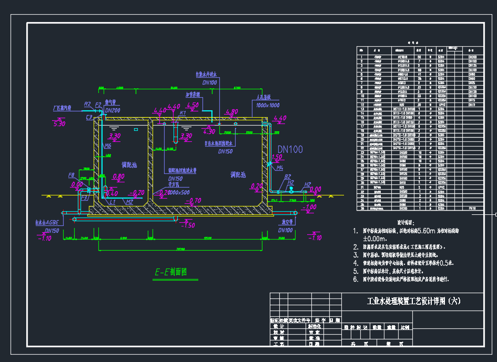The width and height of the screenshot is (497, 362).
Task: Select the 共 页 cell in title block
Action: (359, 343)
